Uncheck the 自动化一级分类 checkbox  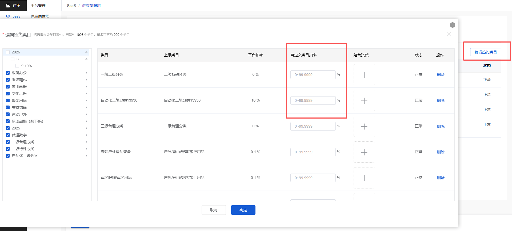click(8, 156)
